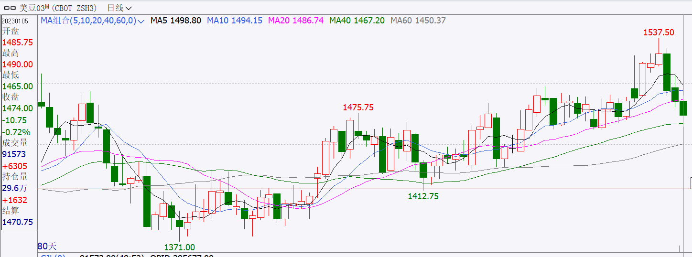The image size is (692, 257).
Task: Click the settlement price 1470.75
Action: (x=18, y=222)
